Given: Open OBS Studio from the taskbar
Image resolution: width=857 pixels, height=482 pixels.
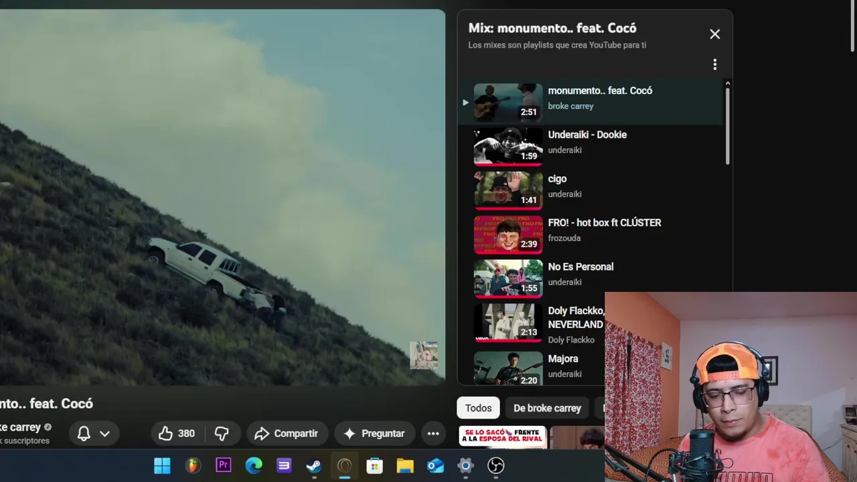Looking at the screenshot, I should [x=495, y=465].
